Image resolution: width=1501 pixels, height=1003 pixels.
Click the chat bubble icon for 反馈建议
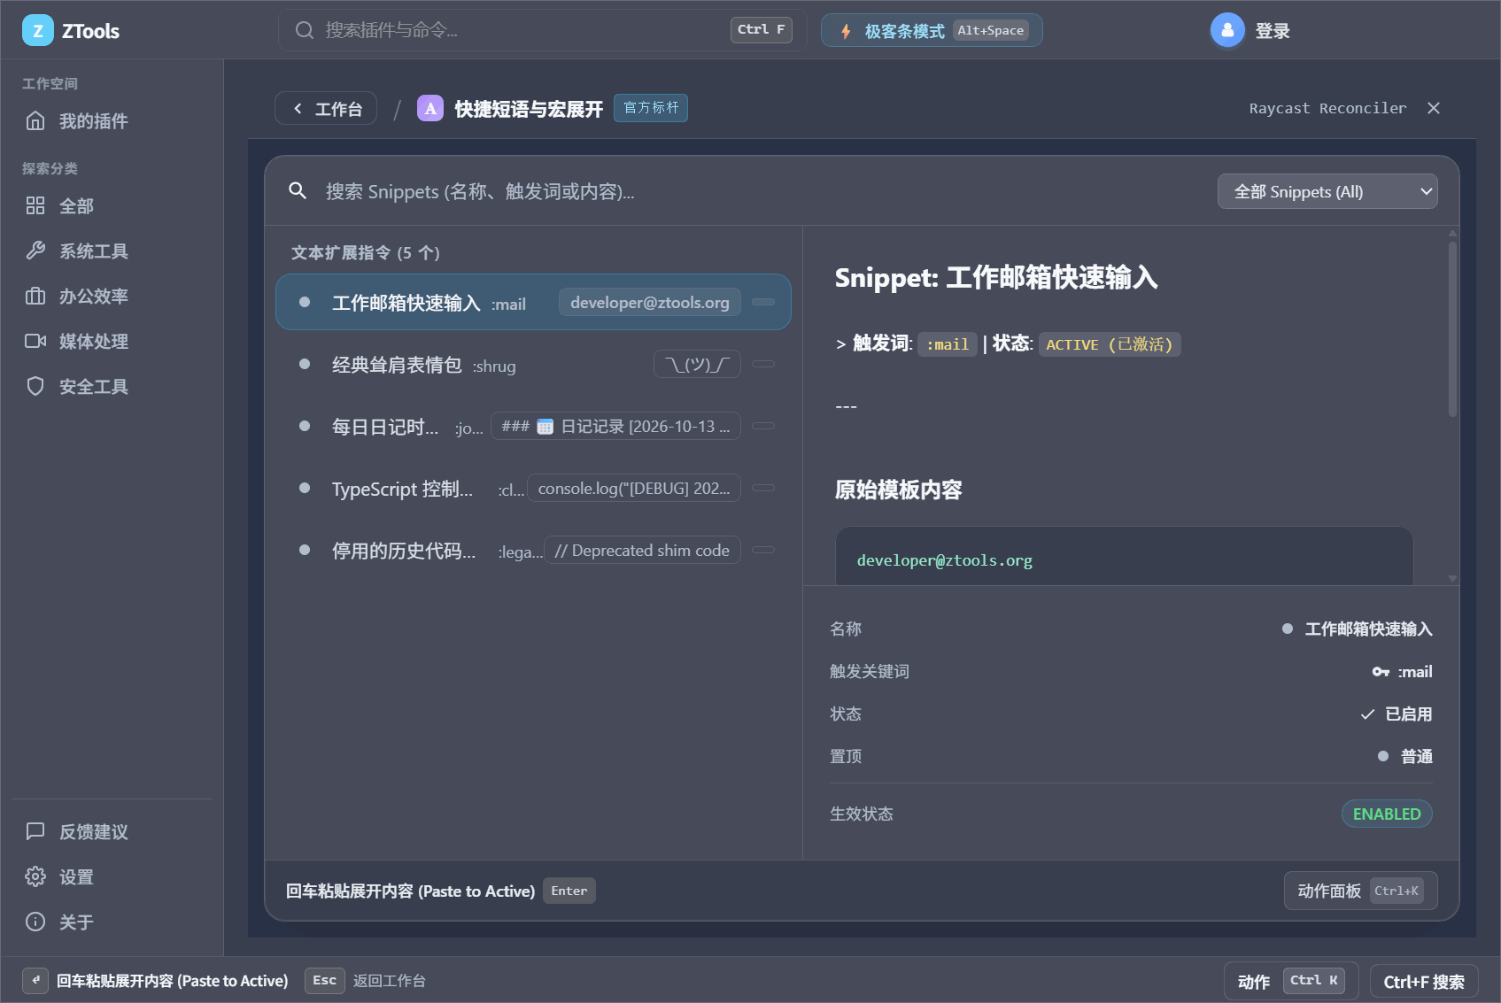tap(35, 832)
